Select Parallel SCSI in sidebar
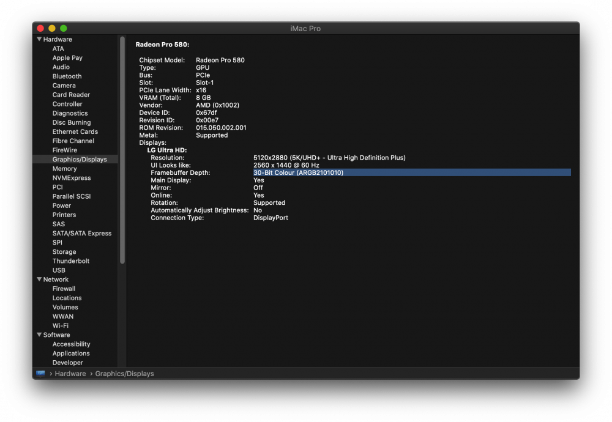The width and height of the screenshot is (612, 422). [72, 196]
